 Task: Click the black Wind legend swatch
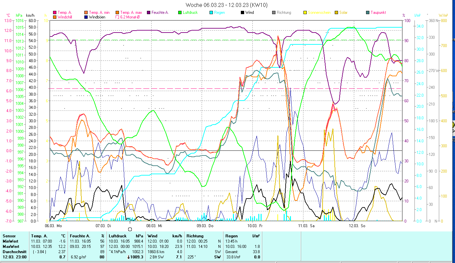coord(242,13)
